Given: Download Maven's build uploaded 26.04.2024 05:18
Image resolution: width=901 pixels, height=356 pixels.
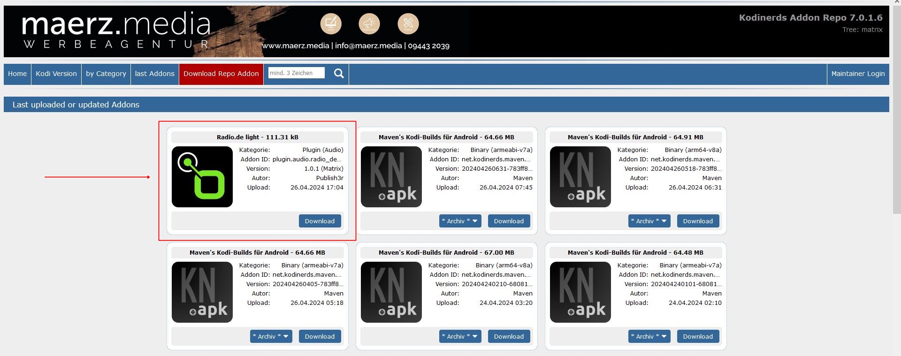Looking at the screenshot, I should click(320, 336).
